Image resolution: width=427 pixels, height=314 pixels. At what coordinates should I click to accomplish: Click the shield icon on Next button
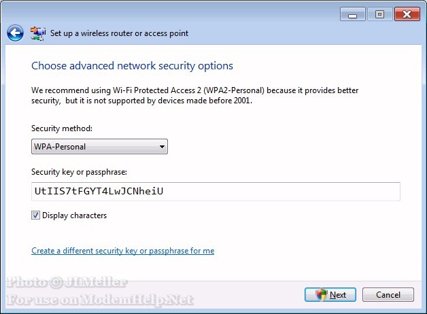[x=322, y=294]
